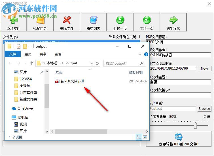The height and width of the screenshot is (156, 214).
Task: Click navigation pane scroll up arrow
Action: (46, 71)
